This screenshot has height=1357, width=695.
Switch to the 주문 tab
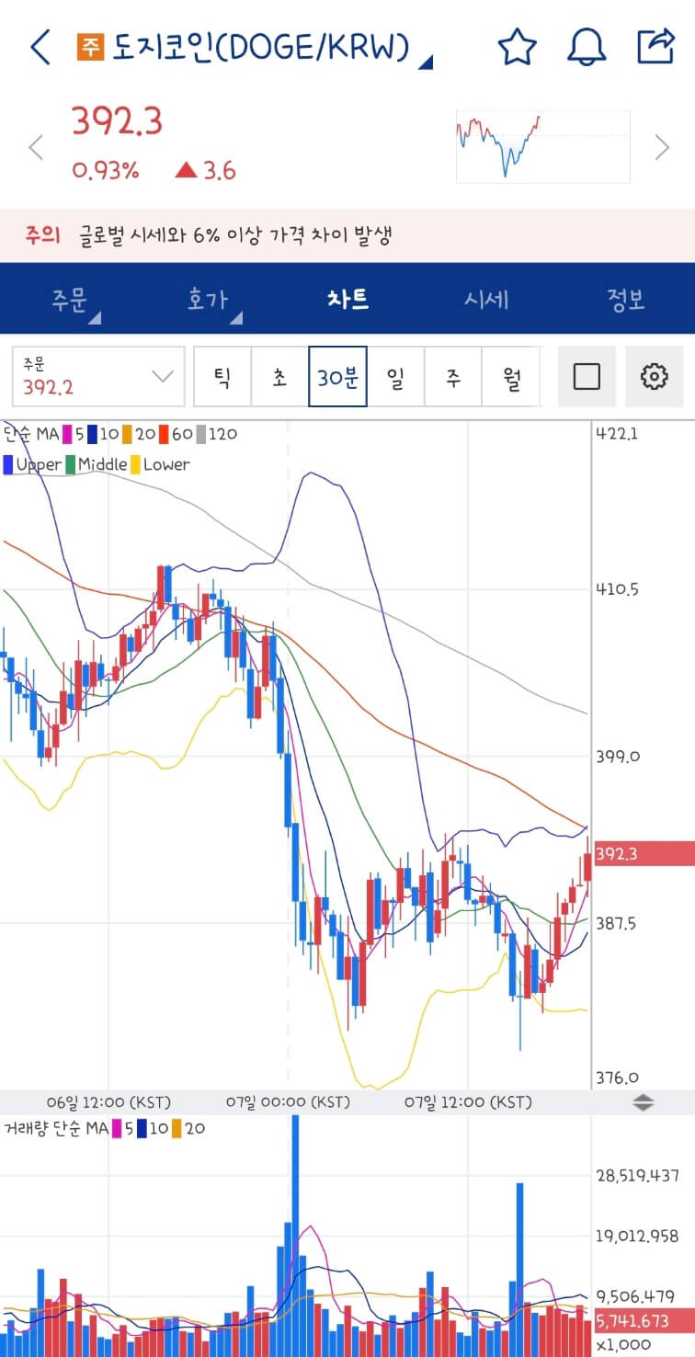(70, 300)
